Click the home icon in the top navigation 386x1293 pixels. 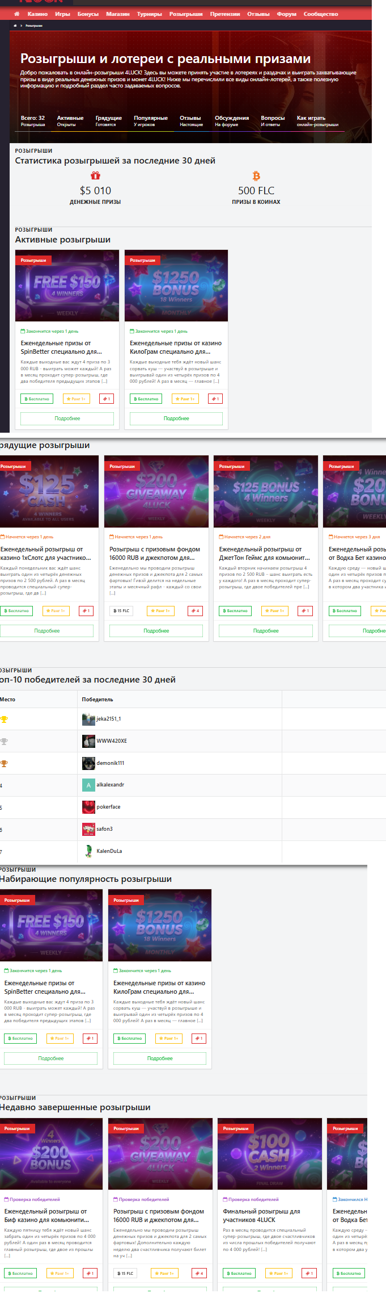pos(16,14)
